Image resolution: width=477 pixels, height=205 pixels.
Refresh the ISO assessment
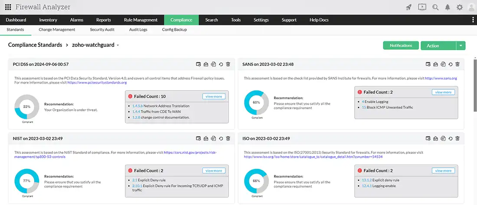tap(451, 138)
